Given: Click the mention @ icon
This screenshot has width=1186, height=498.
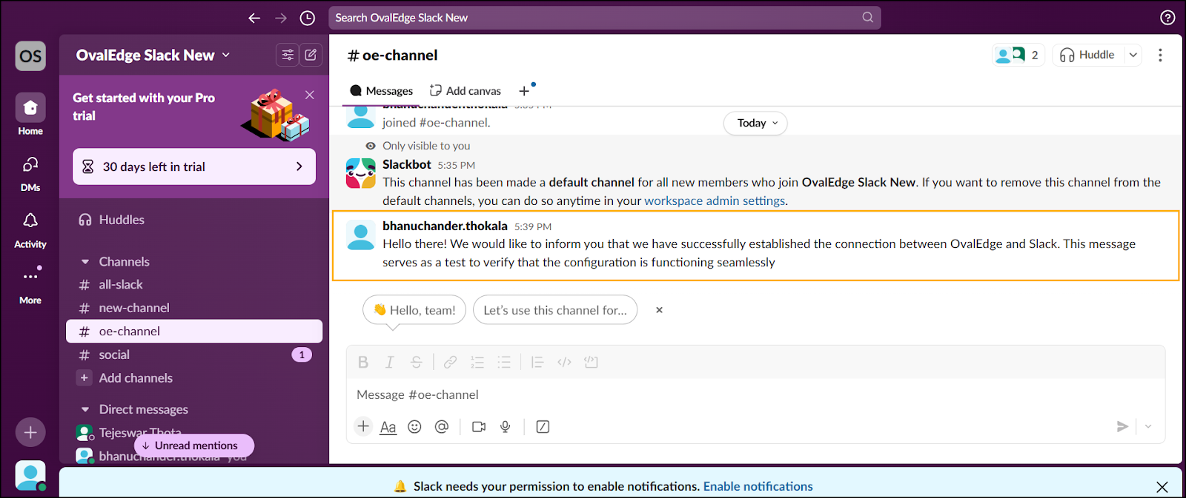Looking at the screenshot, I should click(442, 427).
